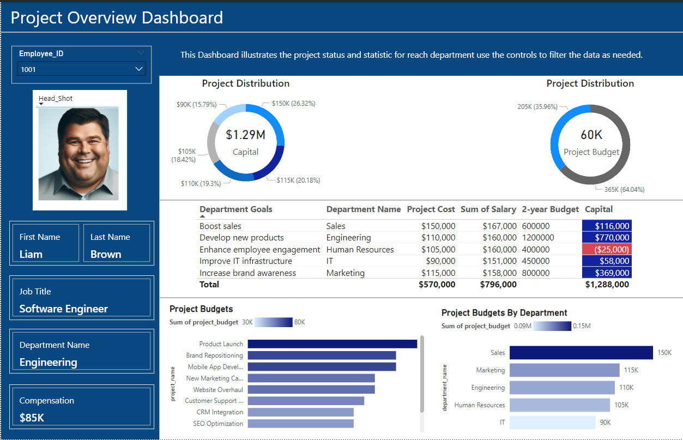Click the Project Budgets By Department title
The height and width of the screenshot is (440, 683).
[504, 313]
